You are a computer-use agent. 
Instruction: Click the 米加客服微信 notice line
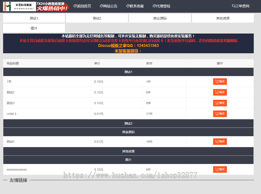(128, 51)
